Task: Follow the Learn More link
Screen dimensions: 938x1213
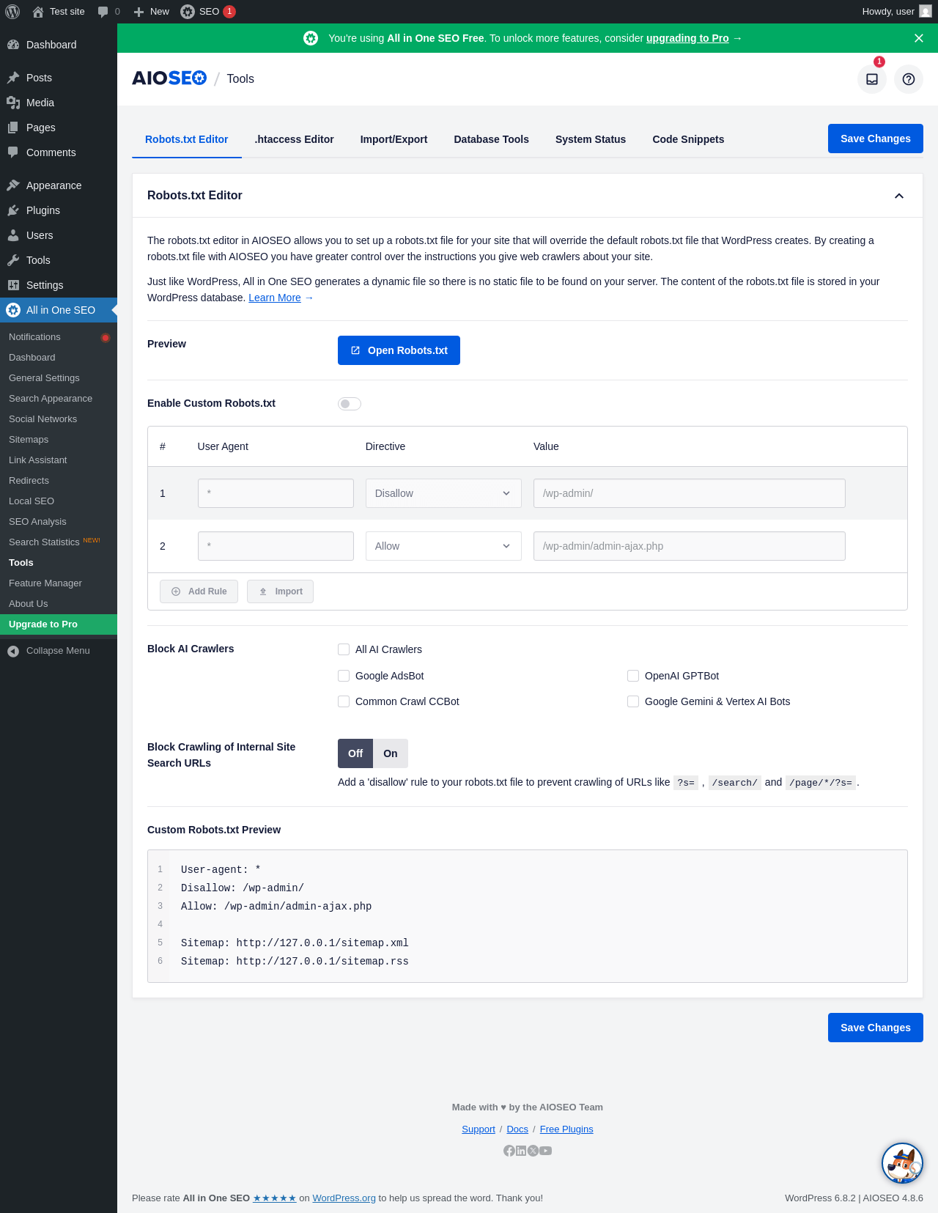Action: coord(275,298)
